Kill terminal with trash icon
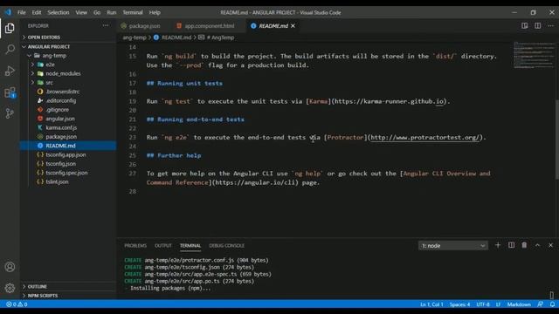The height and width of the screenshot is (314, 559). click(x=524, y=245)
